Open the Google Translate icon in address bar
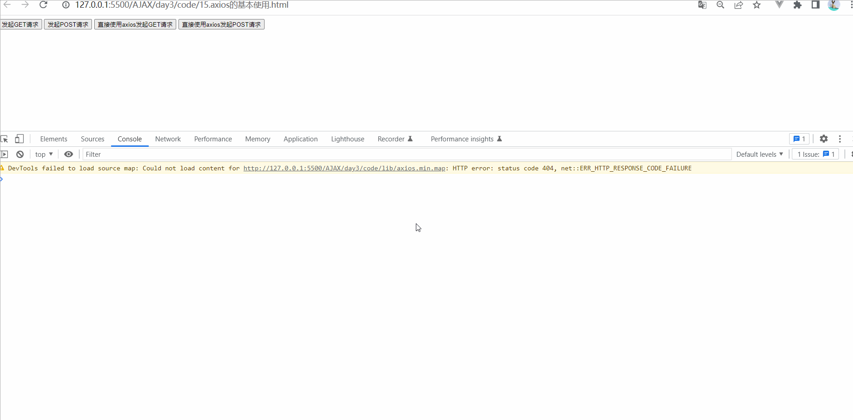The image size is (853, 420). click(702, 5)
